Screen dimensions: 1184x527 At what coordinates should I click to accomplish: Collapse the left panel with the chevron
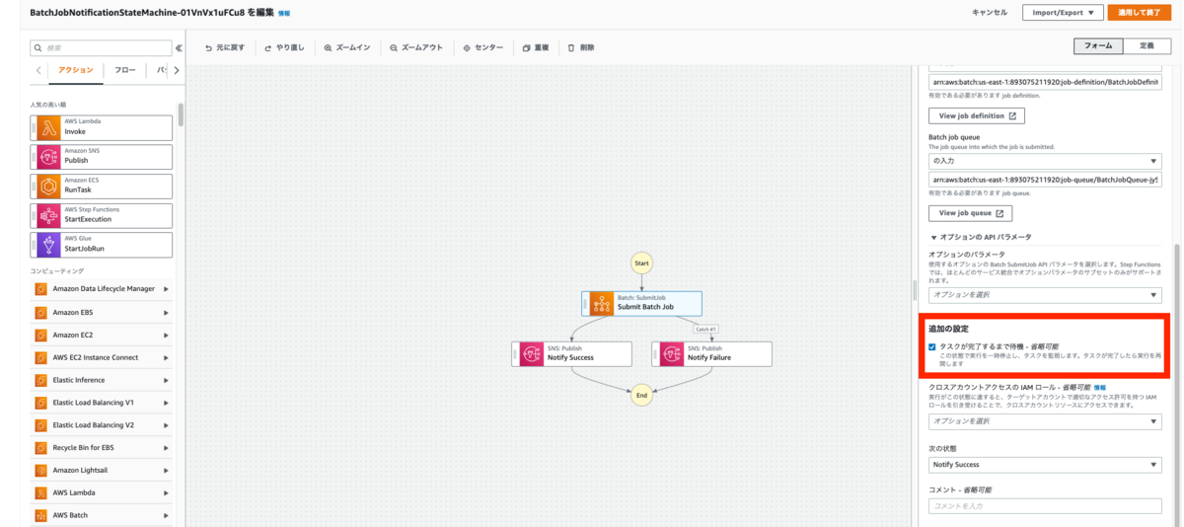(179, 47)
